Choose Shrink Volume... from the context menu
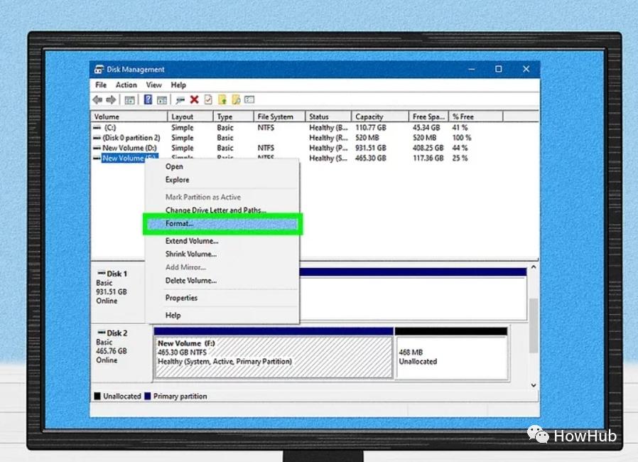 pyautogui.click(x=190, y=254)
